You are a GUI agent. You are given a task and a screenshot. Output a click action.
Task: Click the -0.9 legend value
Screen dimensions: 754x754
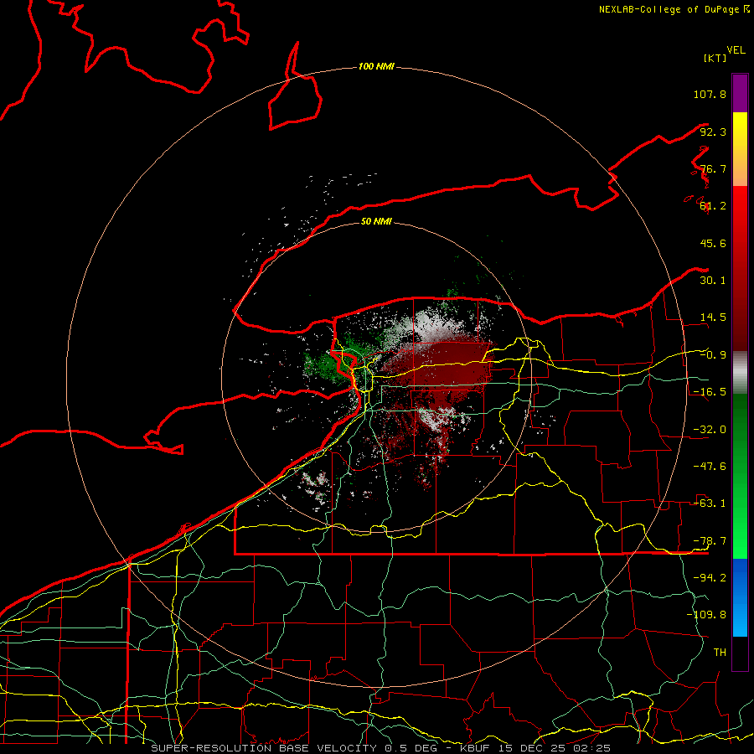point(713,355)
